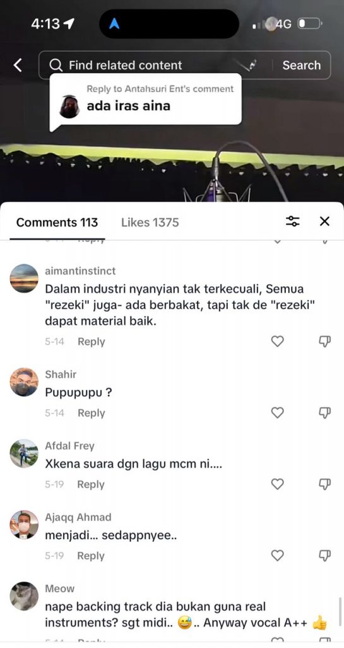Reply to Afdal Frey's comment
Image resolution: width=344 pixels, height=648 pixels.
coord(91,484)
